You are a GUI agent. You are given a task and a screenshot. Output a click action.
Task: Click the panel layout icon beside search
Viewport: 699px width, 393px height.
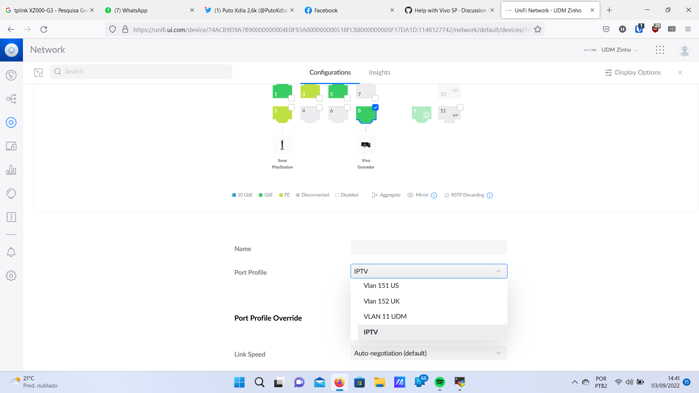coord(39,72)
